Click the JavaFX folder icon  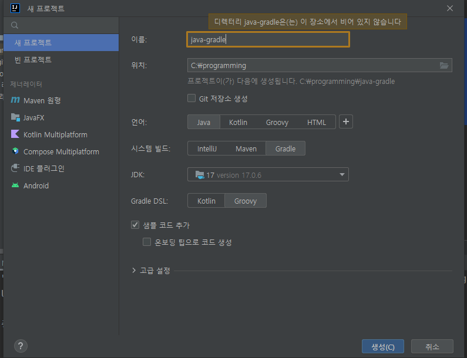click(x=15, y=117)
